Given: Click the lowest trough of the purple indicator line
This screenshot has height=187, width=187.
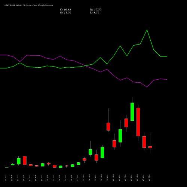Looking at the screenshot, I should (147, 87).
